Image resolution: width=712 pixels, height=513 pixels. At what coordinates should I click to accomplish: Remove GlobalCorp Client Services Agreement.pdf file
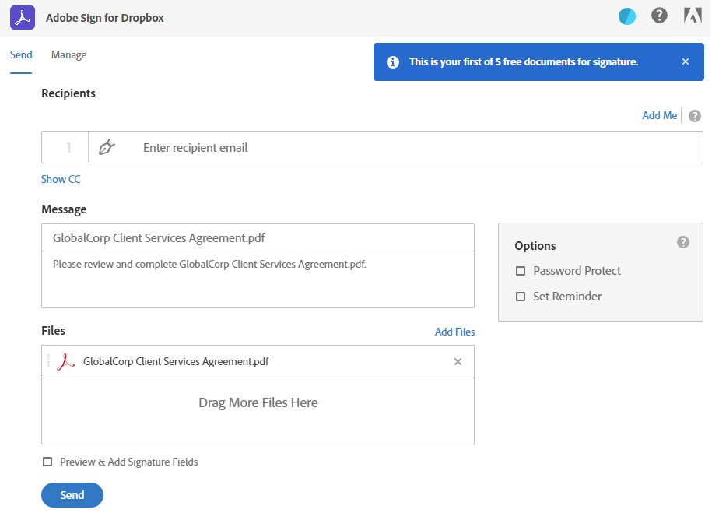point(458,362)
